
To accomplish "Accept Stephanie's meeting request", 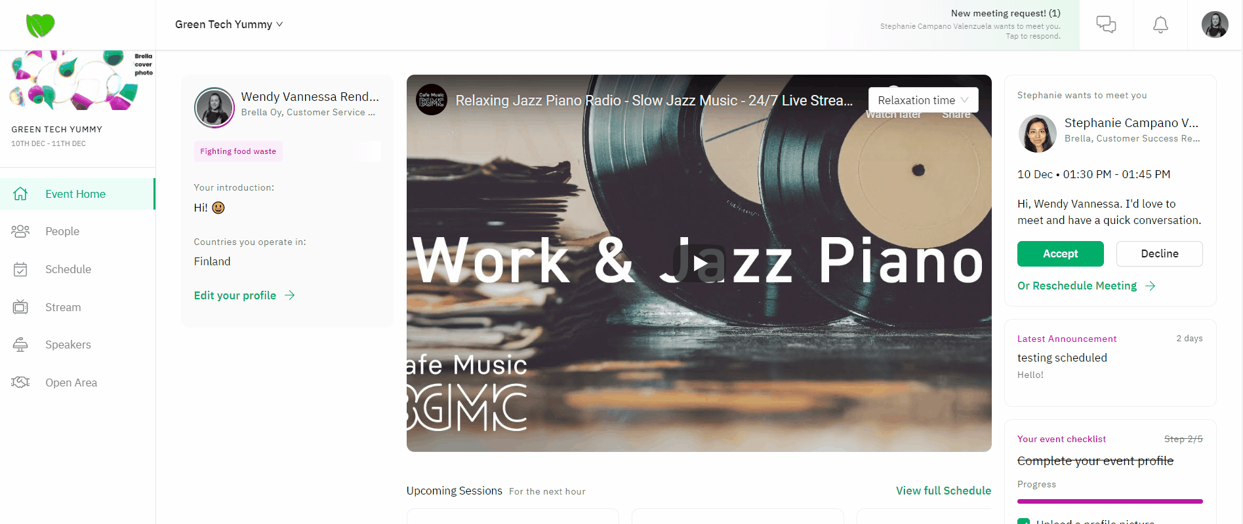I will pos(1060,253).
